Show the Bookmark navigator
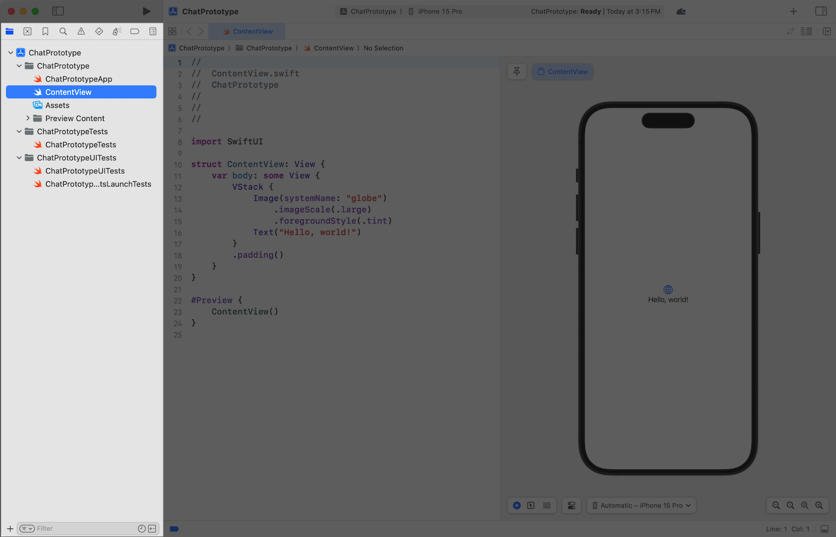 45,32
